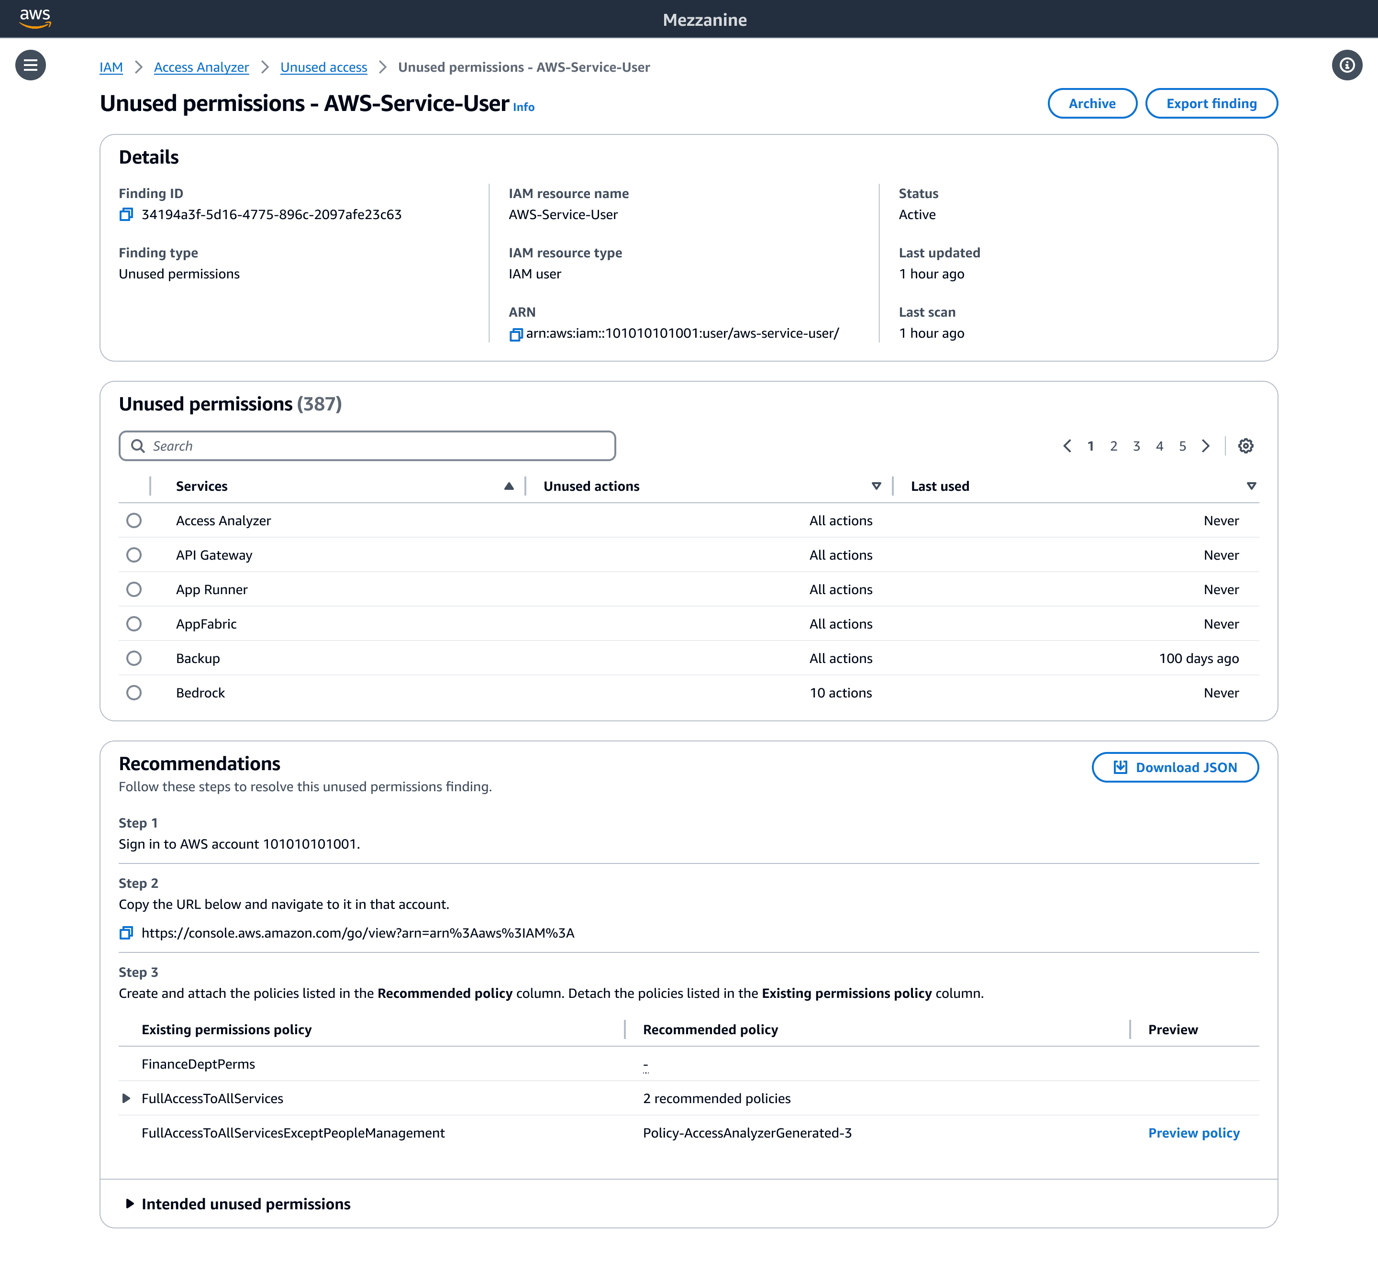The height and width of the screenshot is (1282, 1378).
Task: Go to page 3 of results
Action: 1136,446
